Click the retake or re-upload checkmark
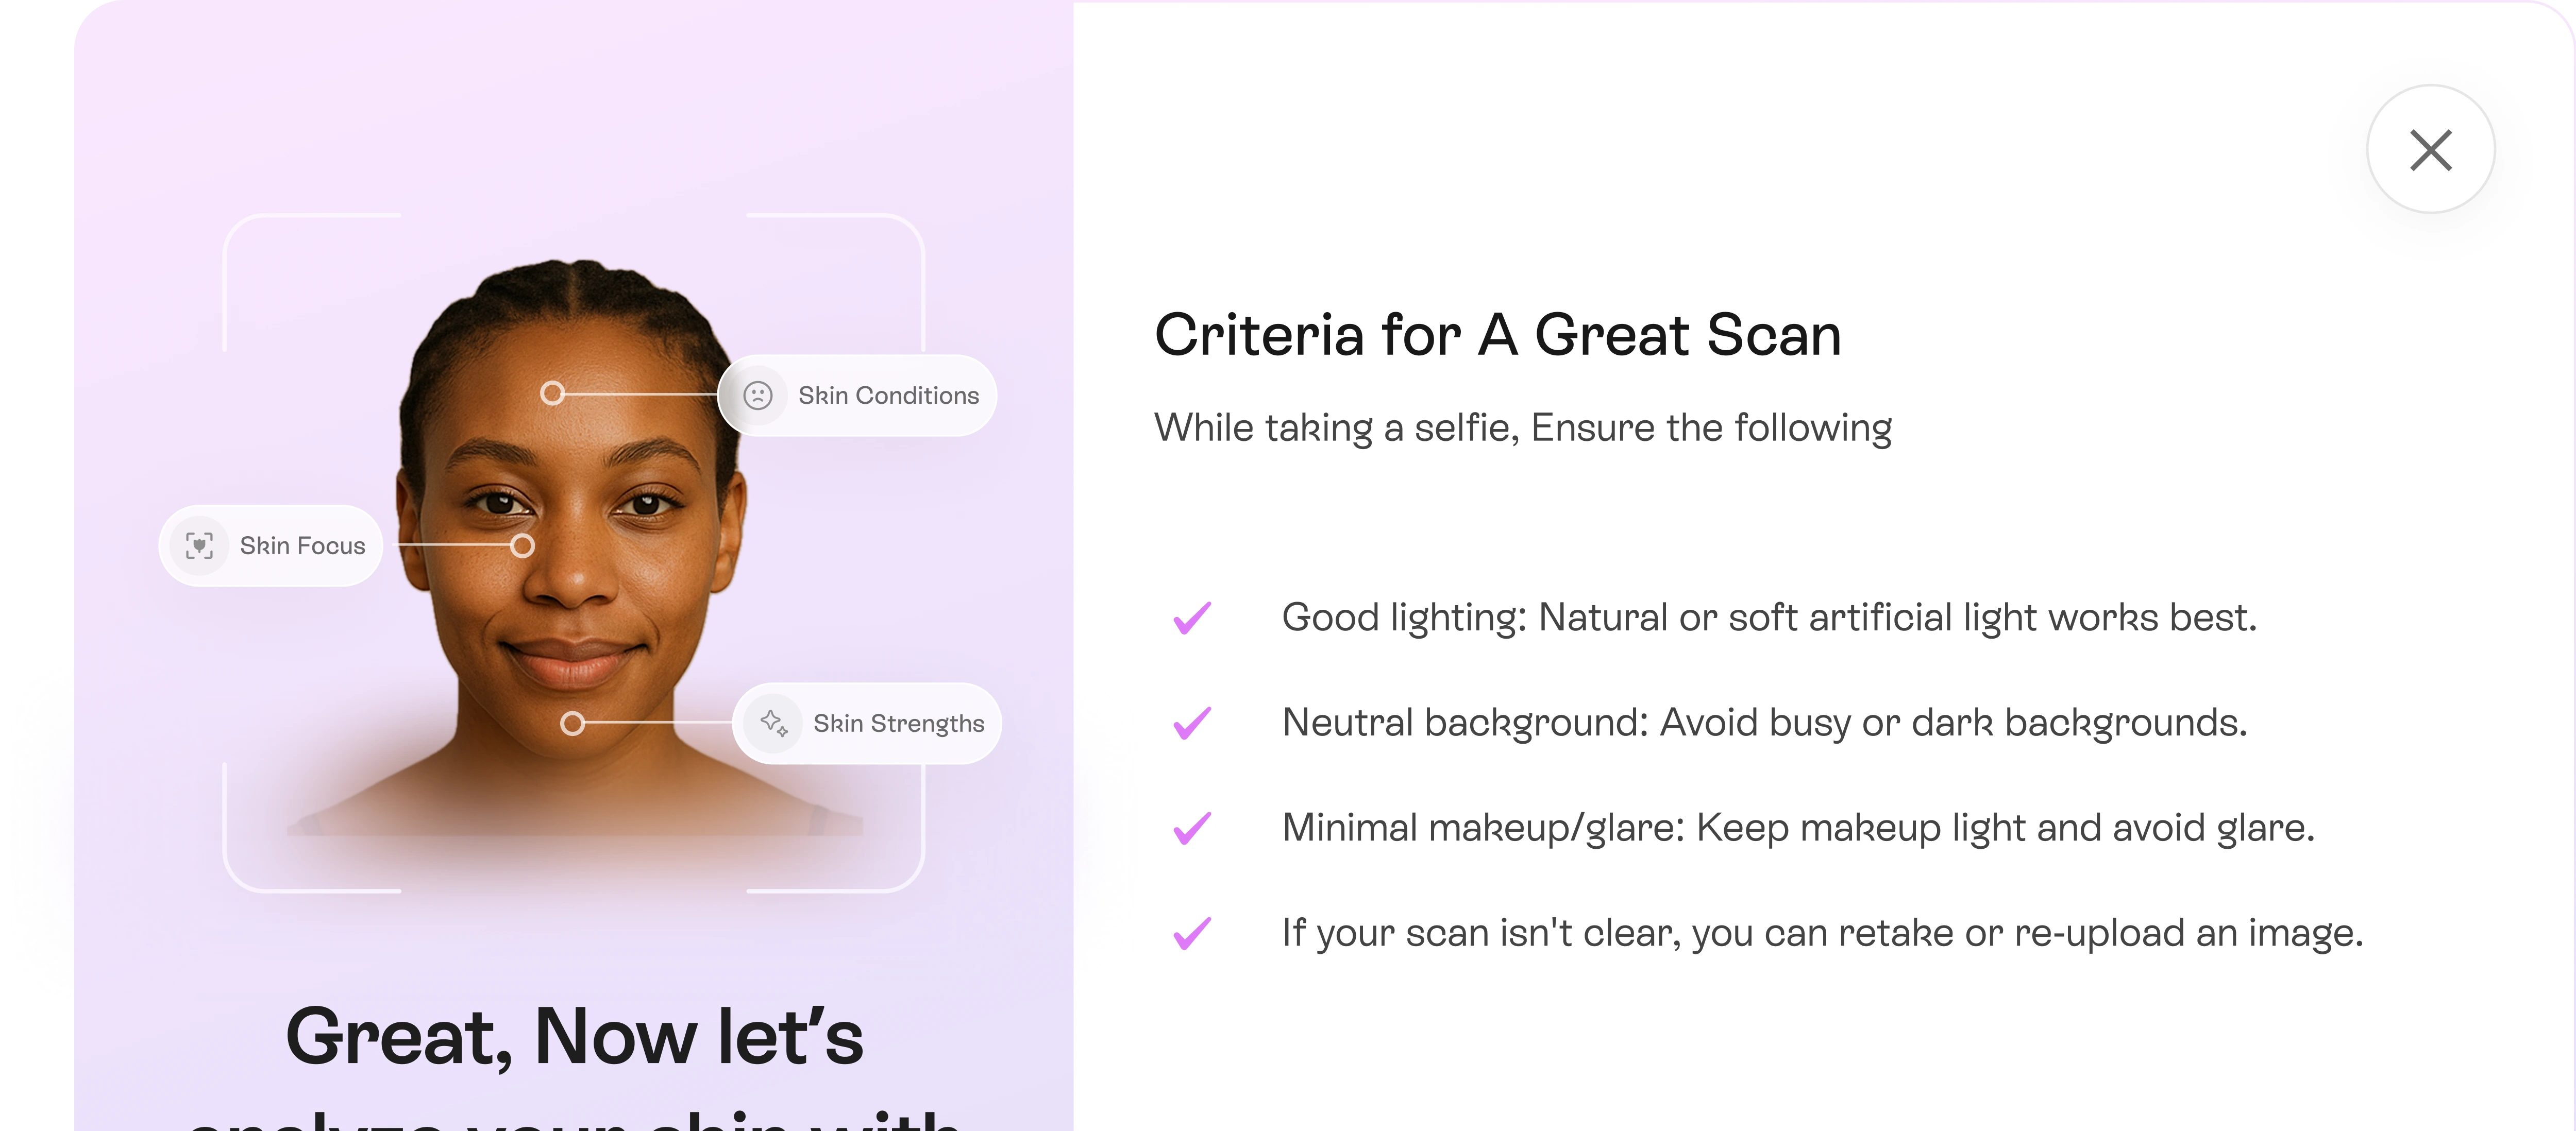This screenshot has height=1131, width=2576. pos(1192,933)
